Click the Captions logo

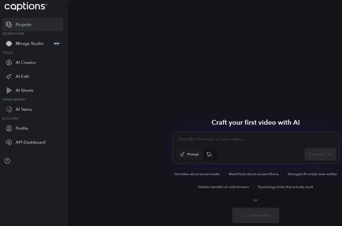(26, 6)
